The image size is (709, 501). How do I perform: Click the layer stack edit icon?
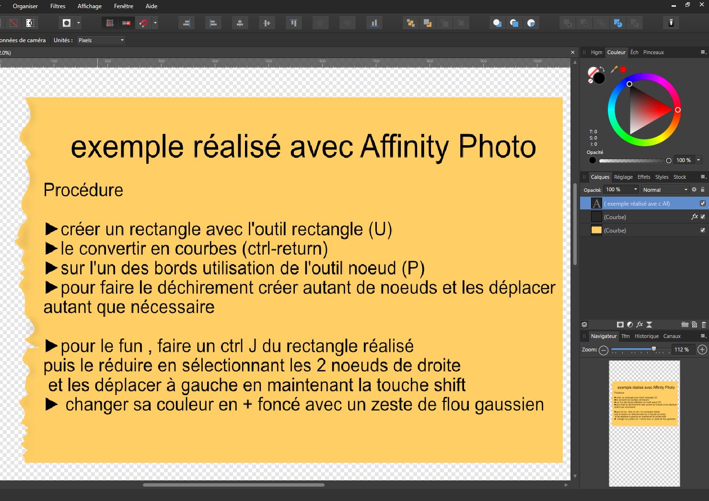[584, 325]
